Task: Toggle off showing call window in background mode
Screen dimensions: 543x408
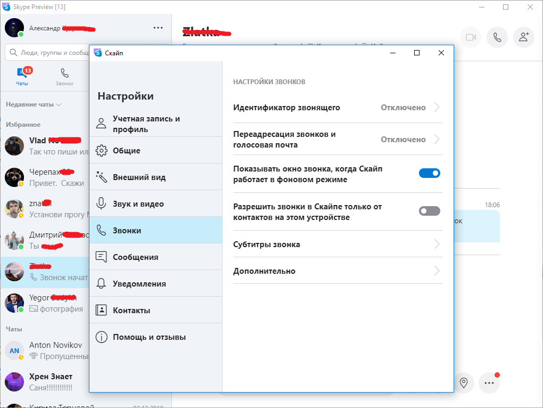Action: point(430,173)
